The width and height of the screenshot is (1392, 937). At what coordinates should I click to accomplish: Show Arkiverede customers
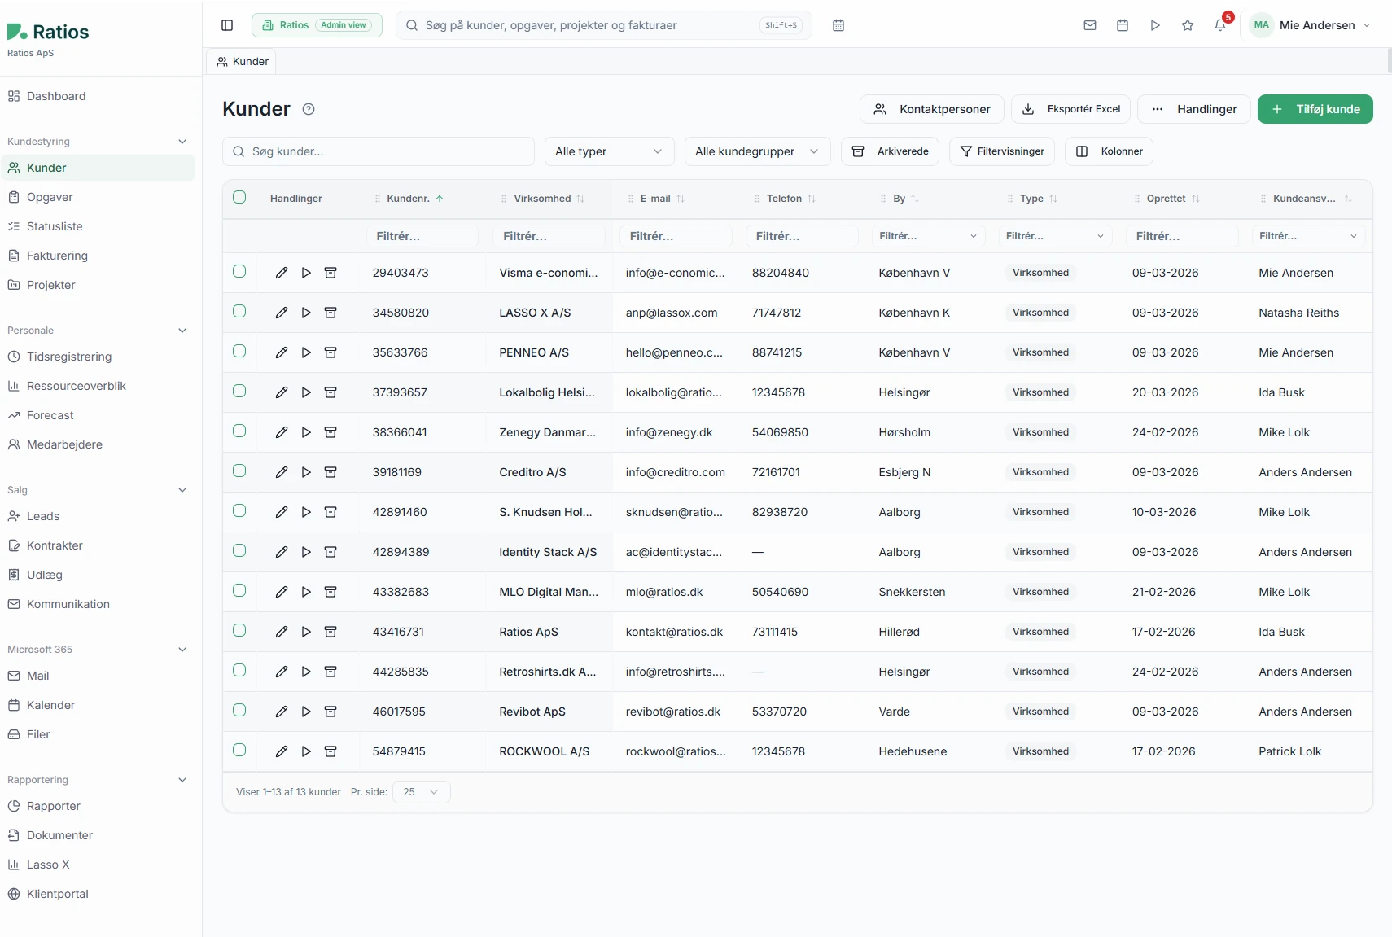point(890,151)
